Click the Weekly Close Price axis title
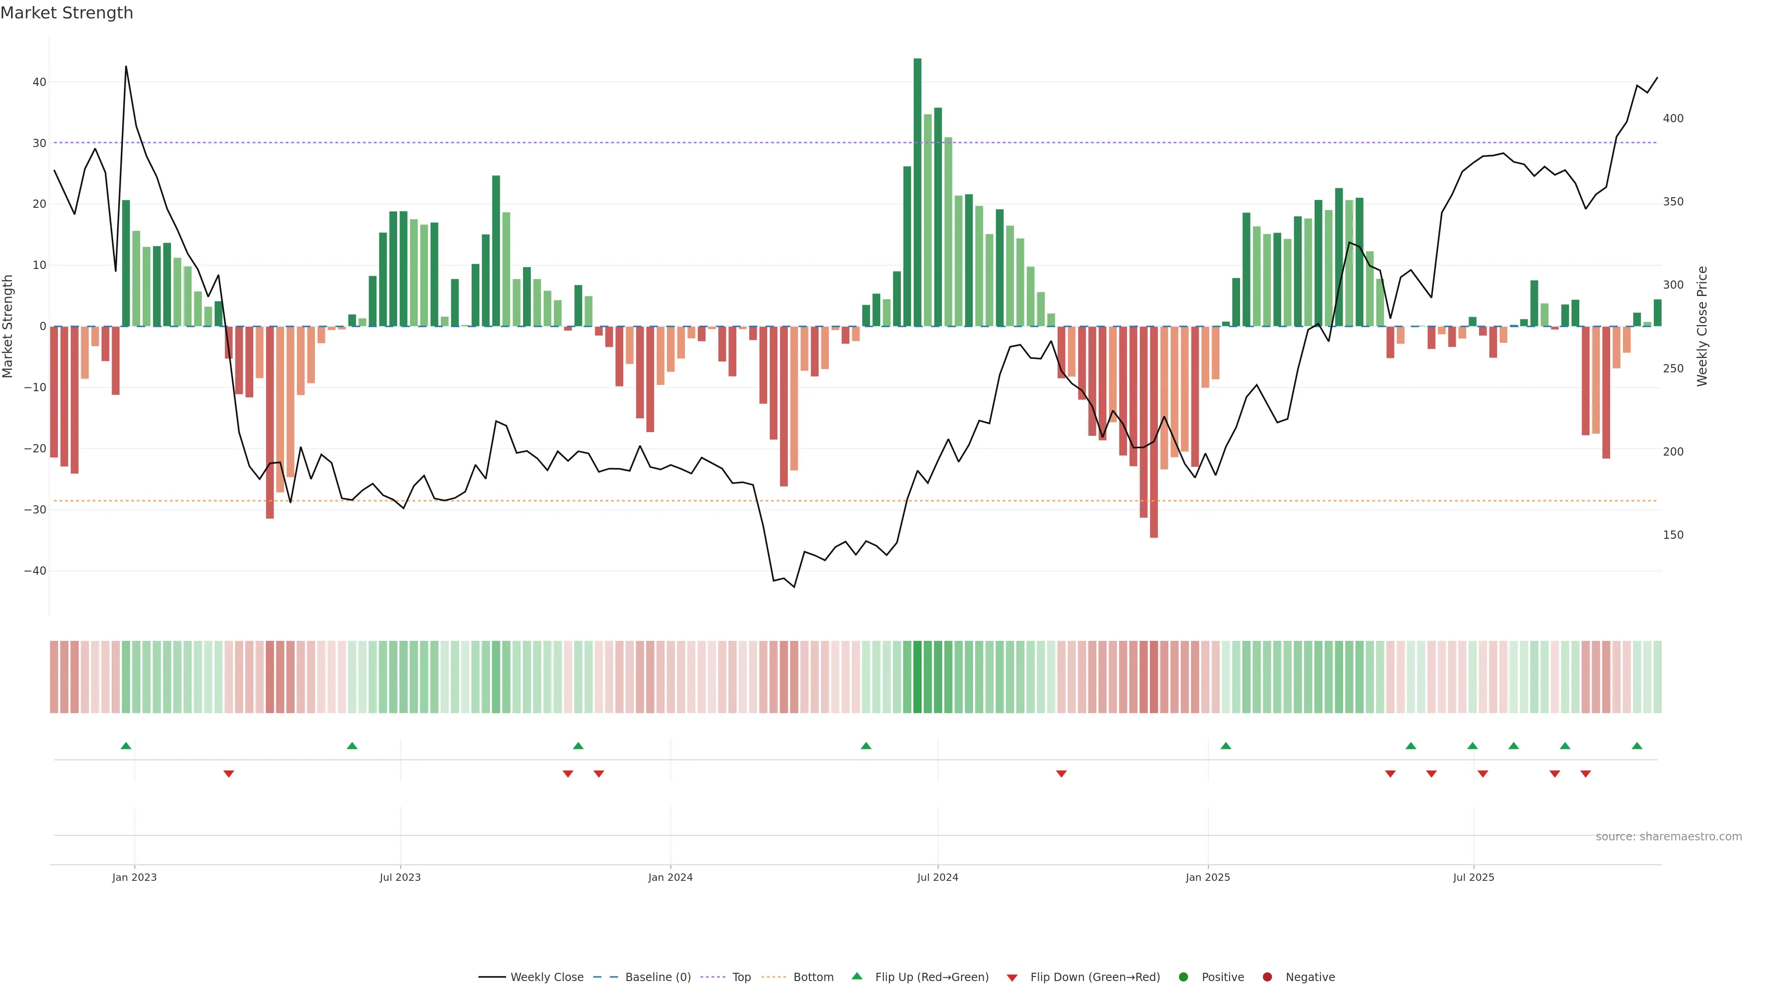The width and height of the screenshot is (1765, 993). click(1702, 326)
